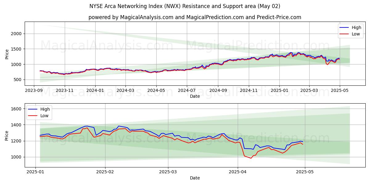Click the '2023-11' x-axis tick label

point(64,90)
